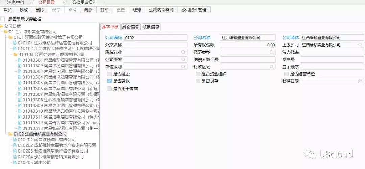Click document icon of 01010308 江西栖宿酒店管理

20,100
